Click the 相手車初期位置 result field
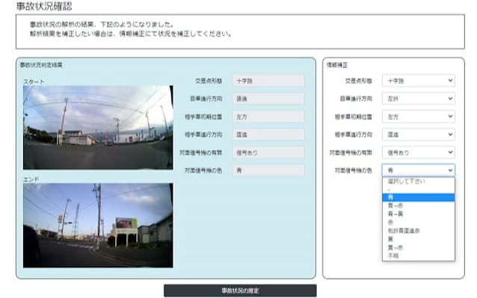The width and height of the screenshot is (477, 298). [x=268, y=117]
